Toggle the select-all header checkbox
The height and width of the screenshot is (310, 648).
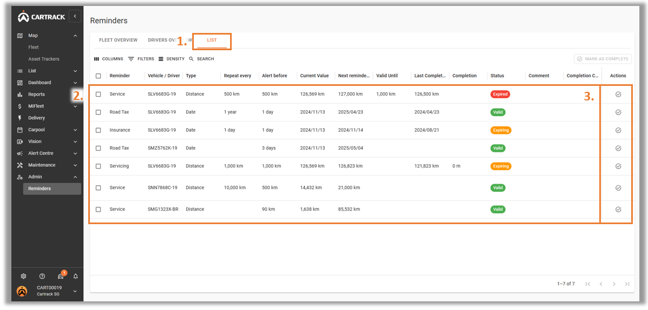pos(98,76)
